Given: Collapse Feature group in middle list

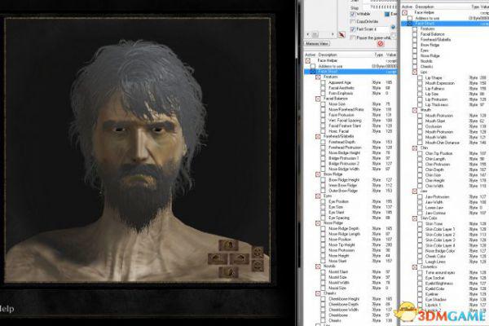Looking at the screenshot, I should coord(318,77).
